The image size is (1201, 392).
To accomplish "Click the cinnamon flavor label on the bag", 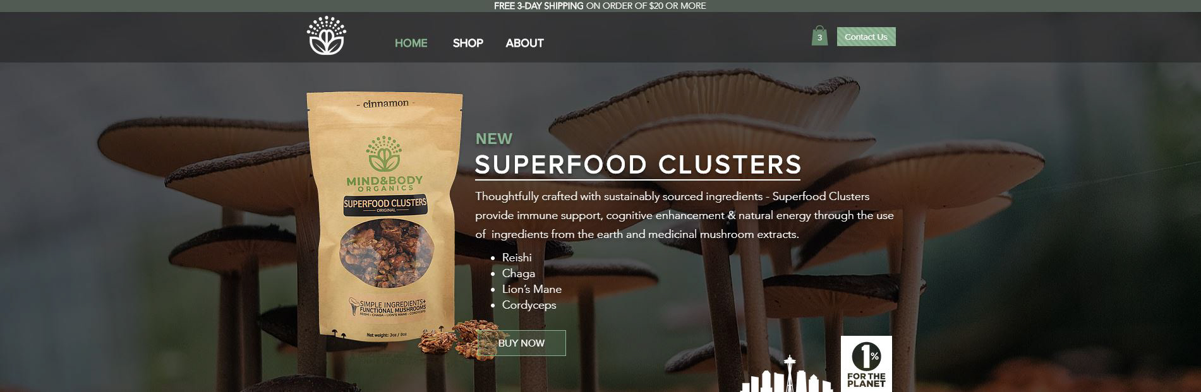I will (x=386, y=103).
